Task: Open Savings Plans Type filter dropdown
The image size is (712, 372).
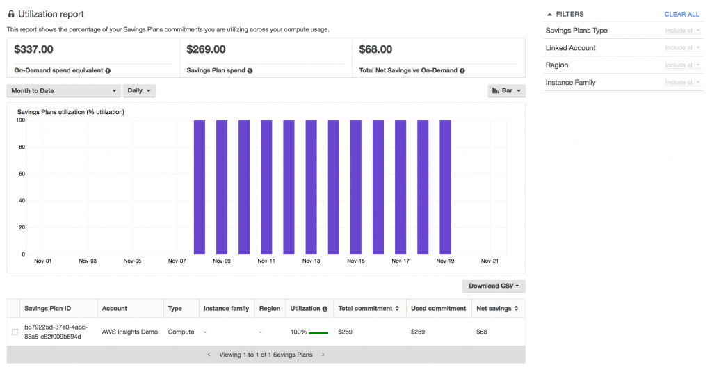Action: pos(682,31)
